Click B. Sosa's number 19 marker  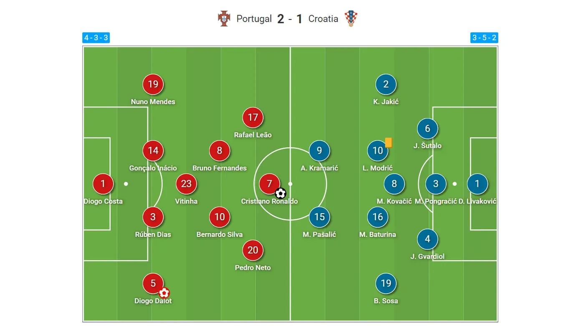coord(386,284)
